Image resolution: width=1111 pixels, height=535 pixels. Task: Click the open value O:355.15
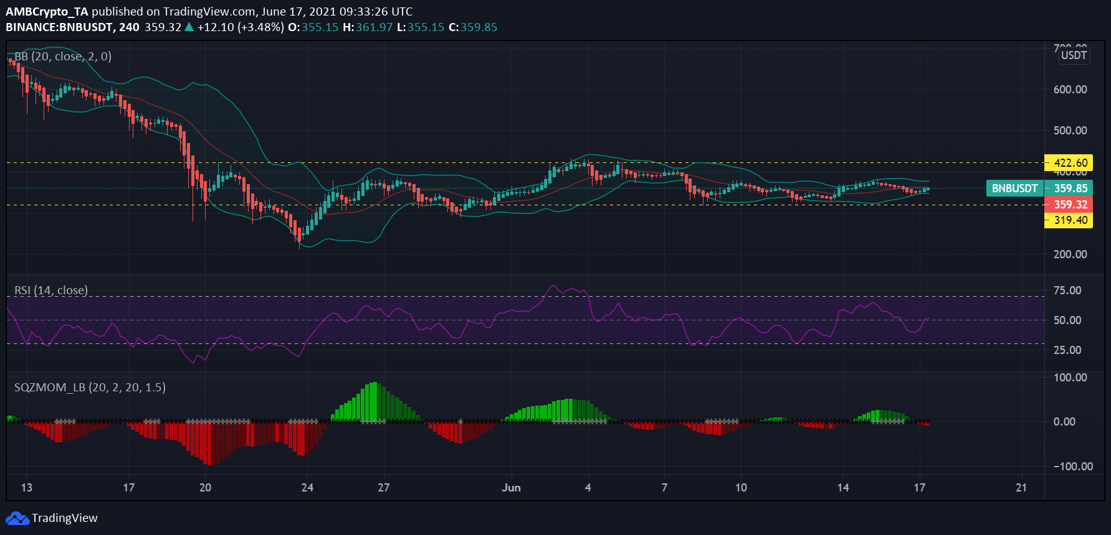313,27
